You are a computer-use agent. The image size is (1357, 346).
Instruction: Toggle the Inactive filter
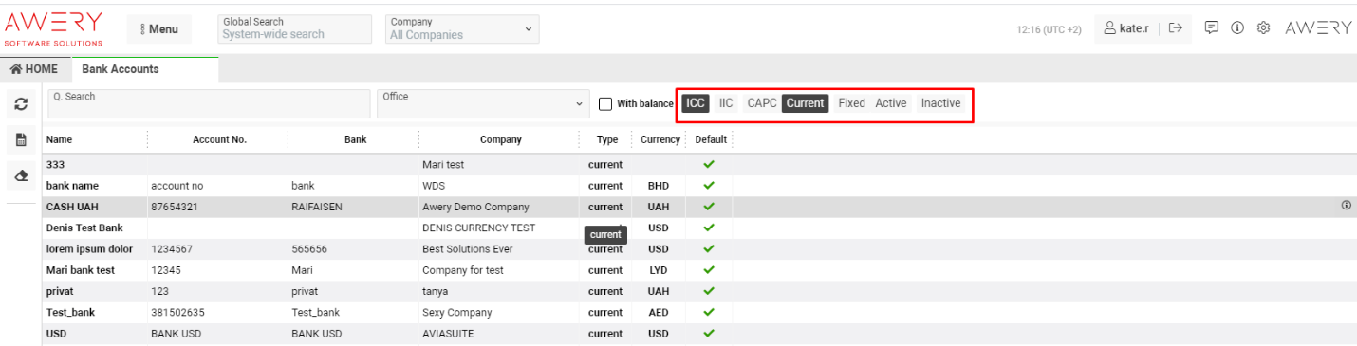coord(940,103)
